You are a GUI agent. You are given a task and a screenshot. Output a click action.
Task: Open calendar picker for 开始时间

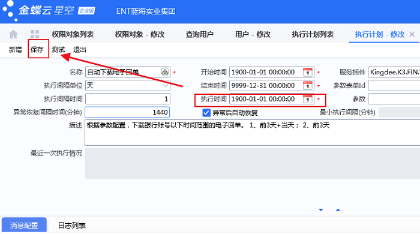(x=308, y=72)
